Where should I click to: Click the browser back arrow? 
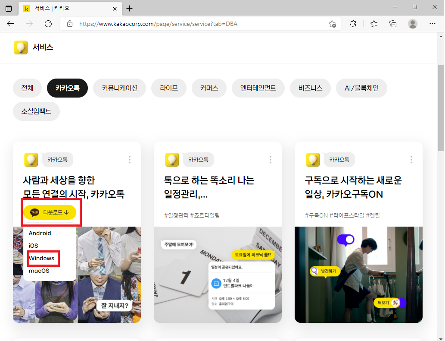coord(10,24)
